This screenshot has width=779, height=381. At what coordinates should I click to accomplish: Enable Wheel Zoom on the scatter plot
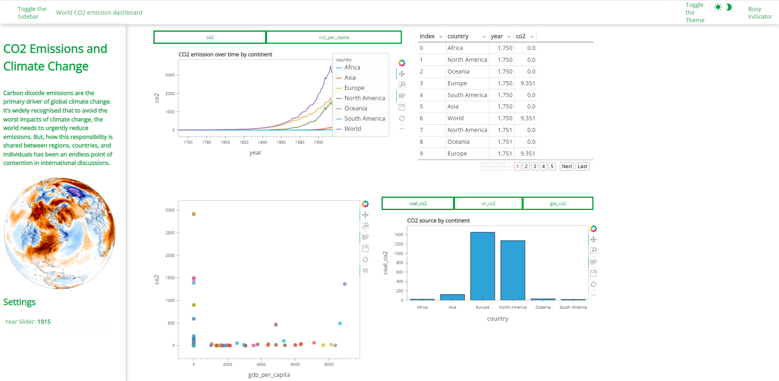tap(365, 237)
